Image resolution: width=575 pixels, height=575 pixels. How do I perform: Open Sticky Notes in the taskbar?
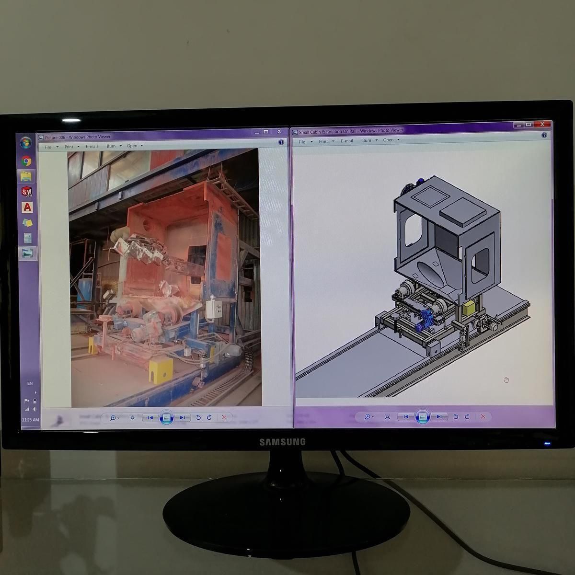click(x=28, y=223)
